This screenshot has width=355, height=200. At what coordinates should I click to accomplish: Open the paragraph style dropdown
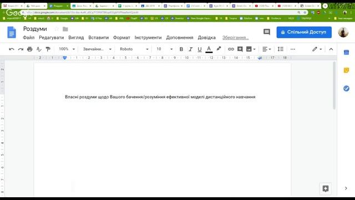(97, 49)
